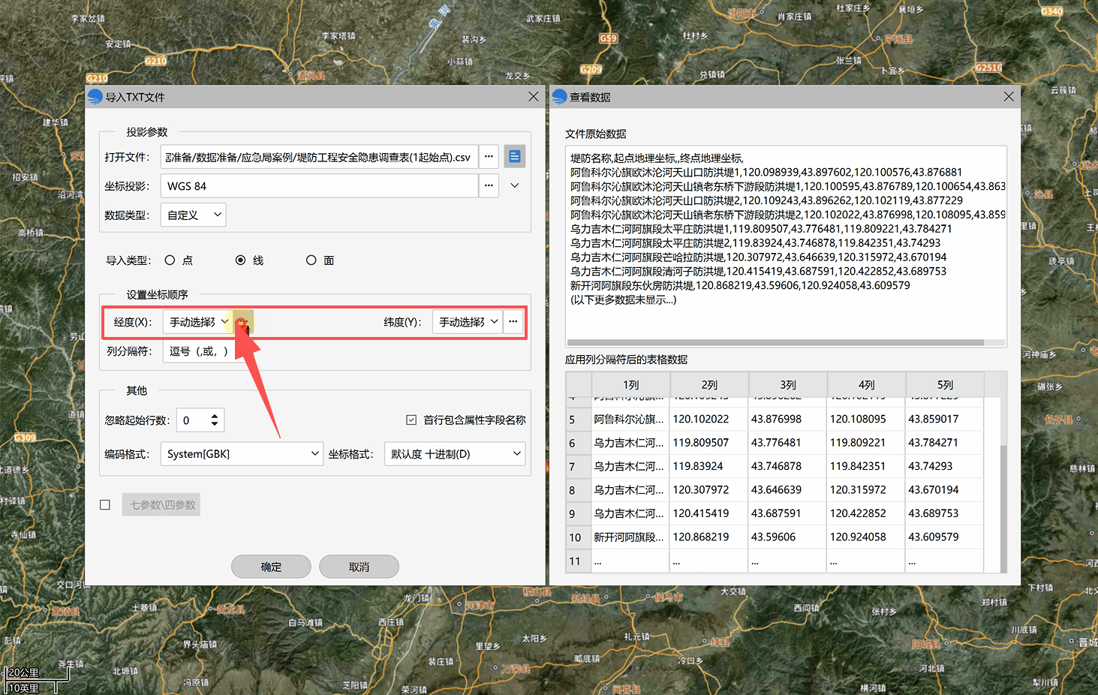
Task: Click the raw data line for 清河子防洪堤
Action: [x=759, y=272]
